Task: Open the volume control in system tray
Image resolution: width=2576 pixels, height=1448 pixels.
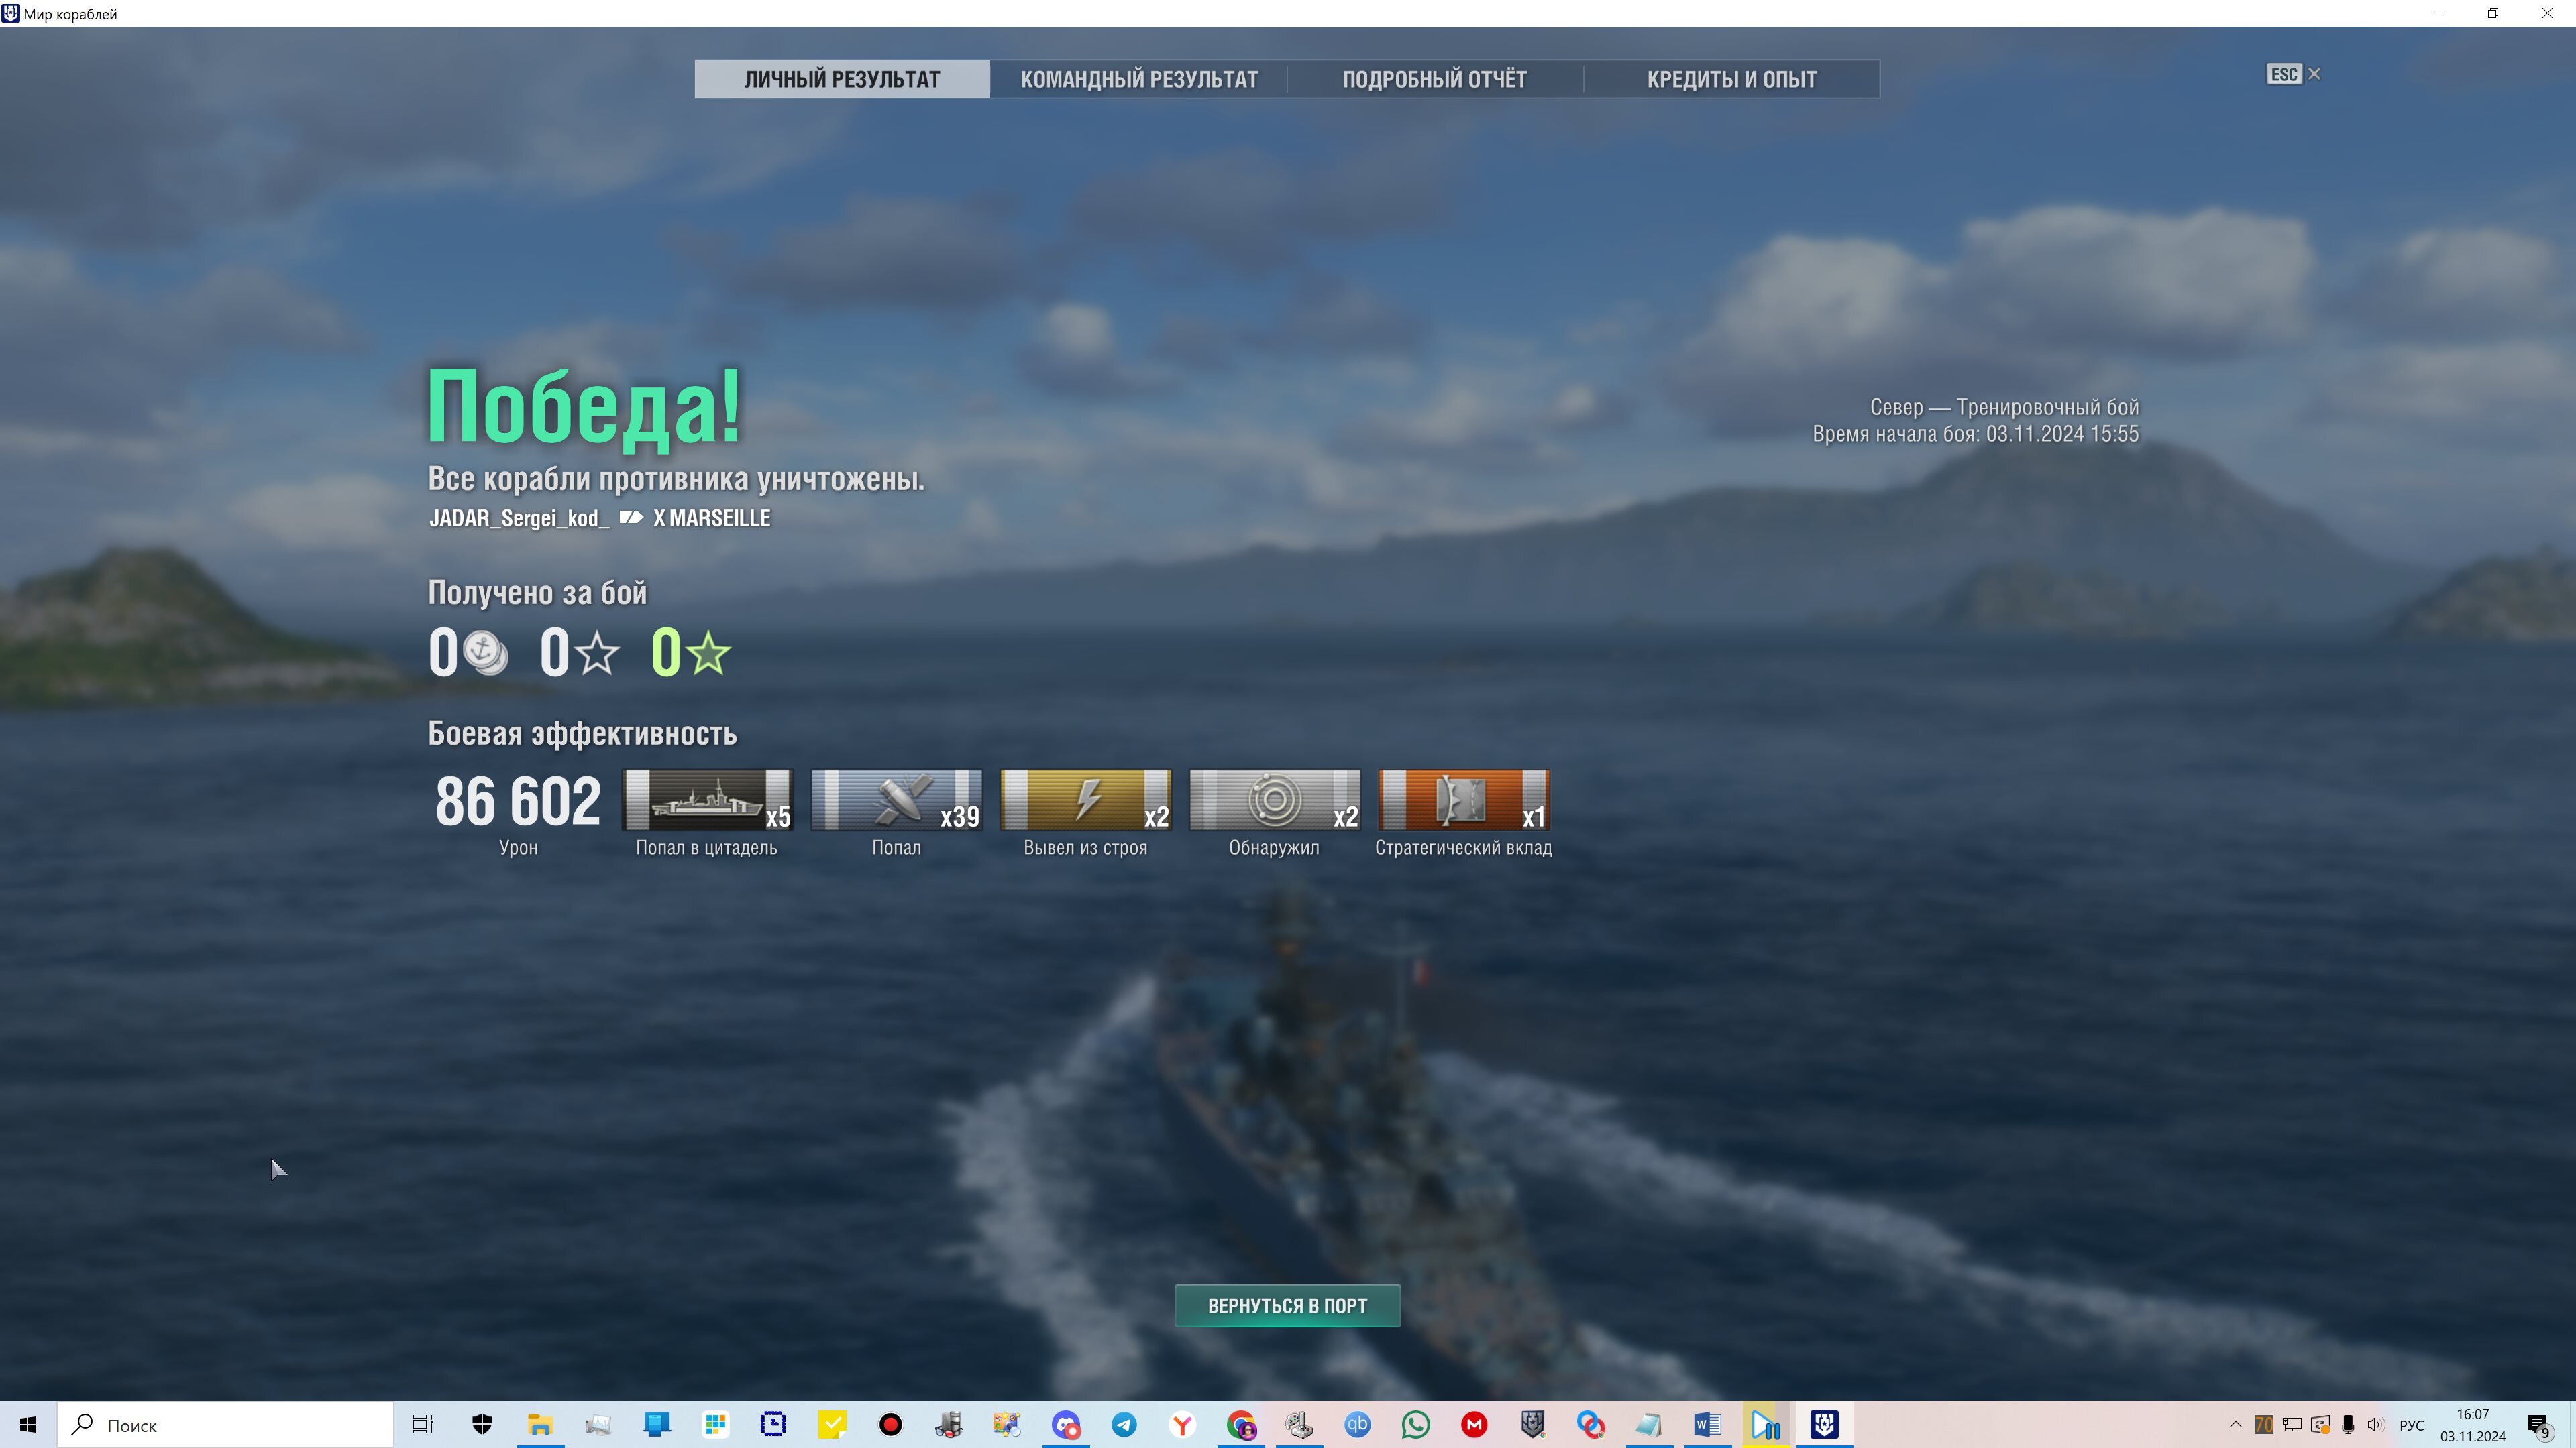Action: (x=2376, y=1425)
